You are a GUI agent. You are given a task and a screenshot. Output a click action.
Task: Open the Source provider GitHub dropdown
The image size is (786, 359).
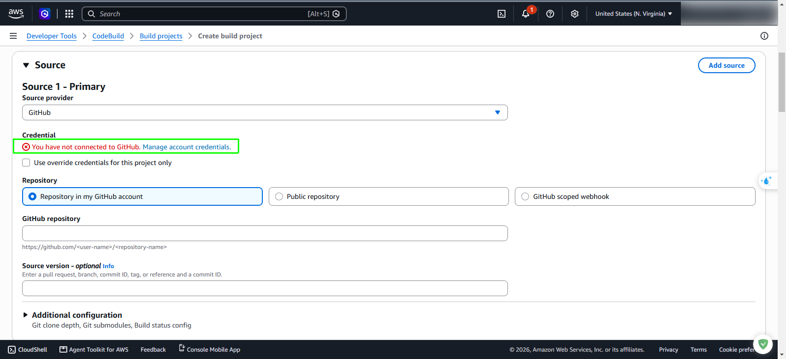265,112
